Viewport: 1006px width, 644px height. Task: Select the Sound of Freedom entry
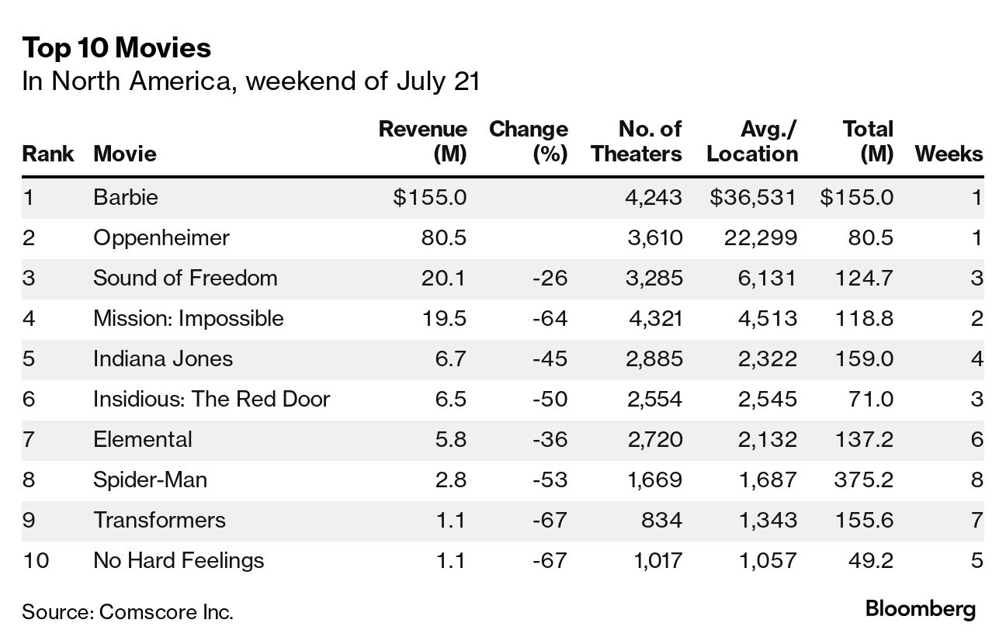click(185, 278)
